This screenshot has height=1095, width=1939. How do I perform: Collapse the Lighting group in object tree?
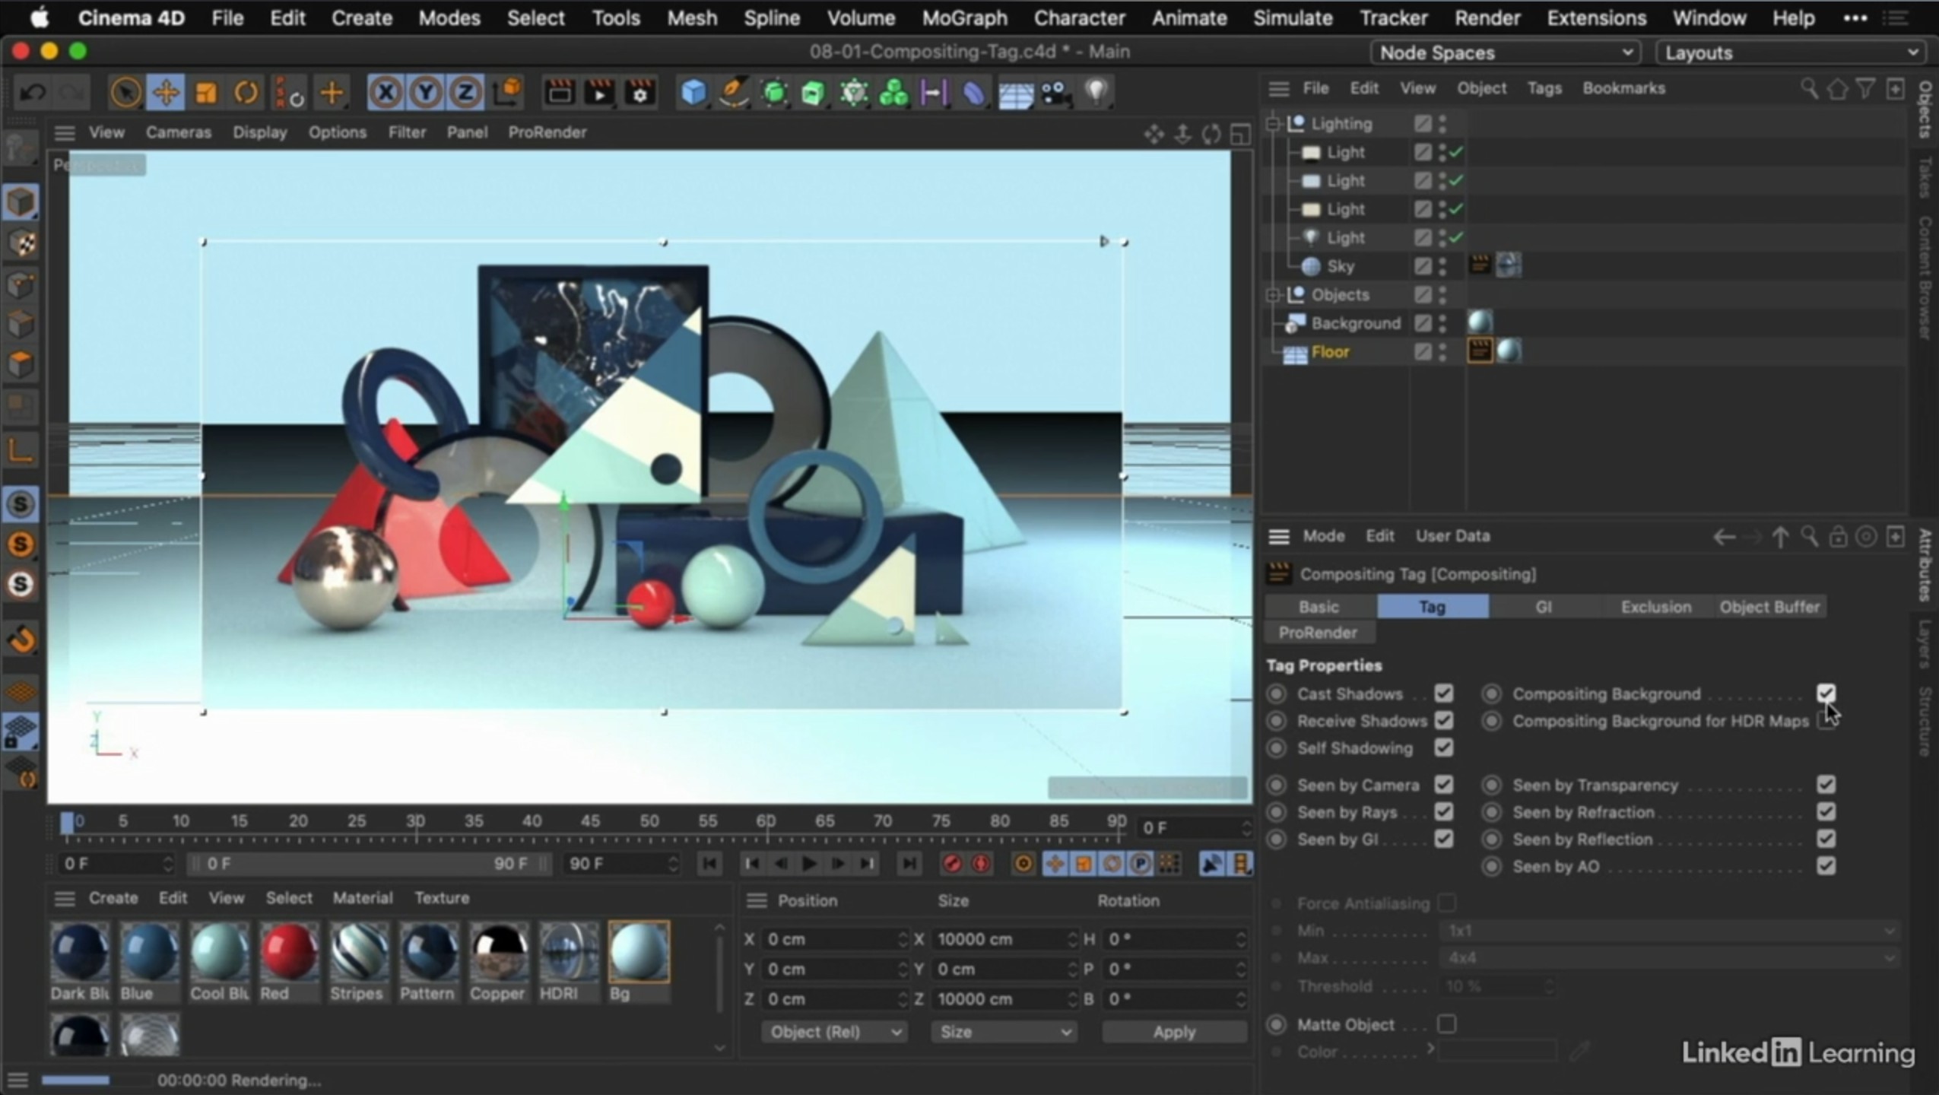click(x=1274, y=123)
